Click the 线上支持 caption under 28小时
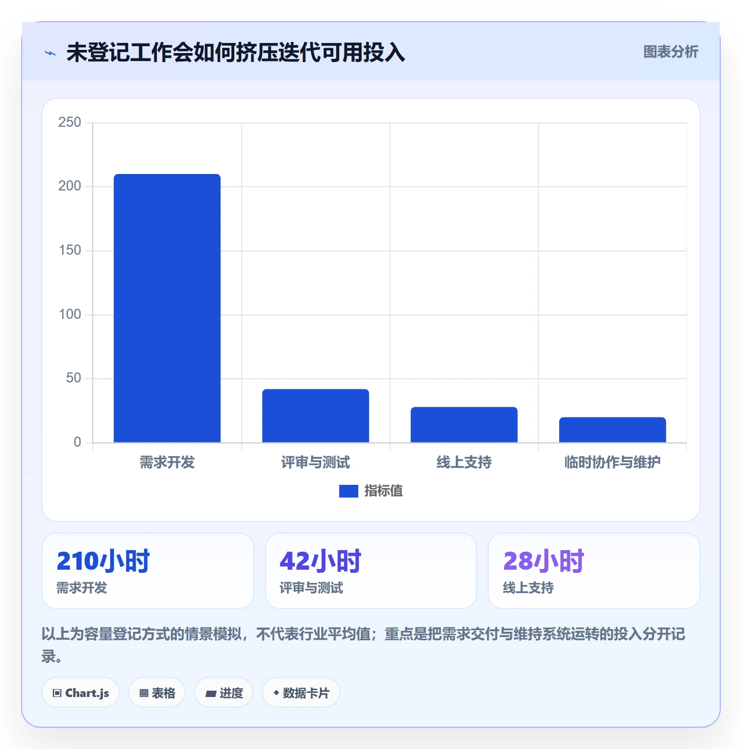The image size is (742, 749). pyautogui.click(x=528, y=588)
